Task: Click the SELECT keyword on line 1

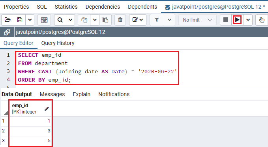Action: pos(28,55)
